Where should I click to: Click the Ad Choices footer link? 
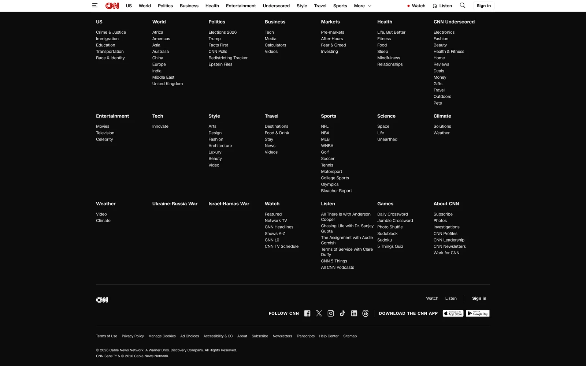tap(189, 336)
